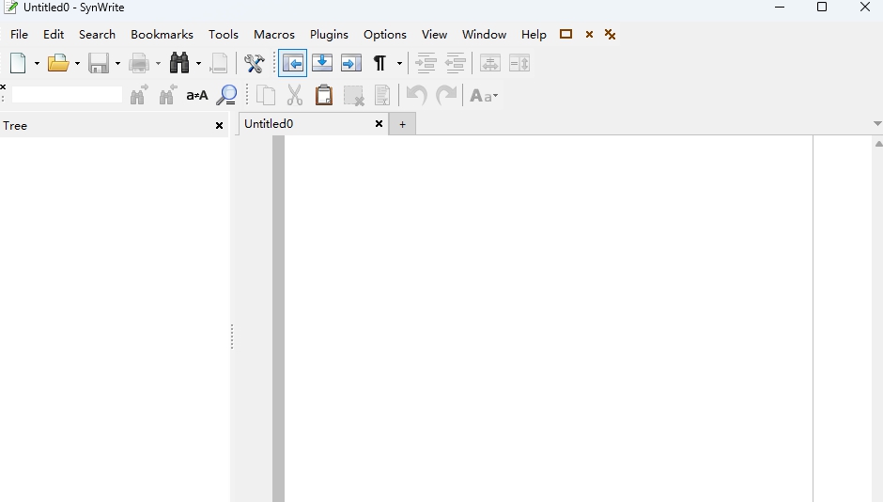Find next with binoculars right-arrow icon

click(139, 95)
